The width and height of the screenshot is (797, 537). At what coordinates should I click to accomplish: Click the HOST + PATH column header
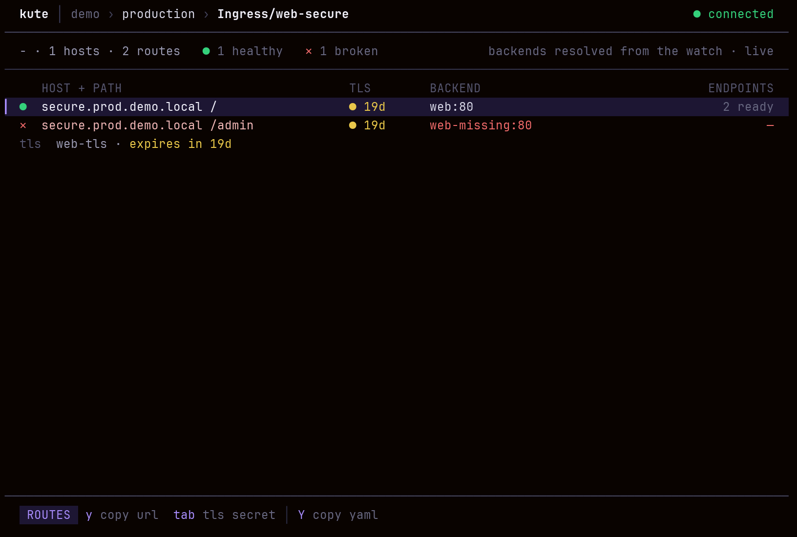[82, 88]
